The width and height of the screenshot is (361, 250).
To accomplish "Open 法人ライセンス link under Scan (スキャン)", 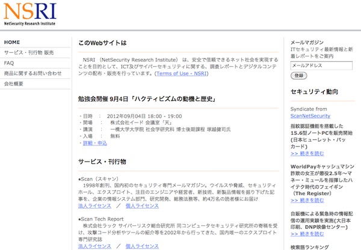I will click(x=94, y=206).
